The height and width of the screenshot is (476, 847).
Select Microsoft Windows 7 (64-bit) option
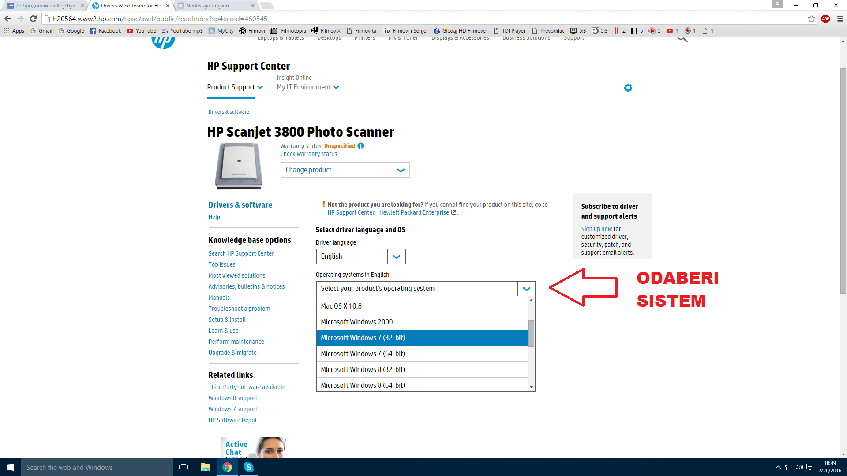[422, 354]
